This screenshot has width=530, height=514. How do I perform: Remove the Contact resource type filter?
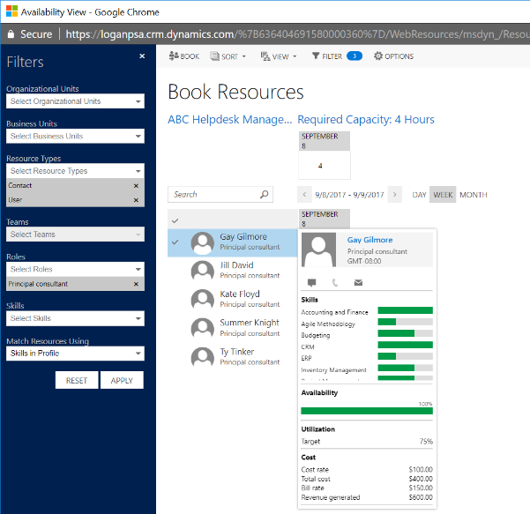click(x=136, y=185)
